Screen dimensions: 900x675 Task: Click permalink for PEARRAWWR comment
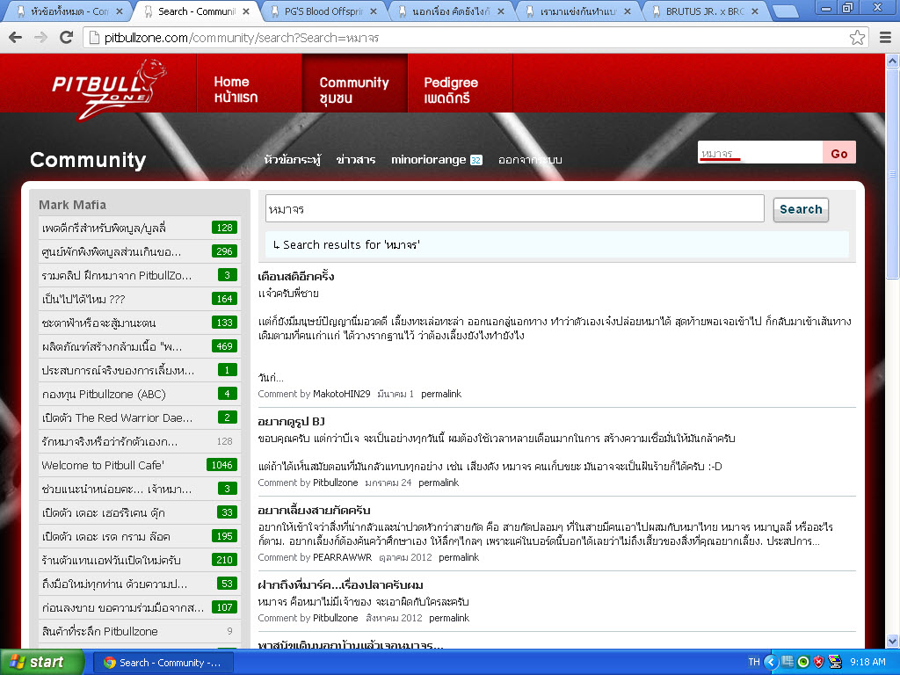pyautogui.click(x=459, y=557)
